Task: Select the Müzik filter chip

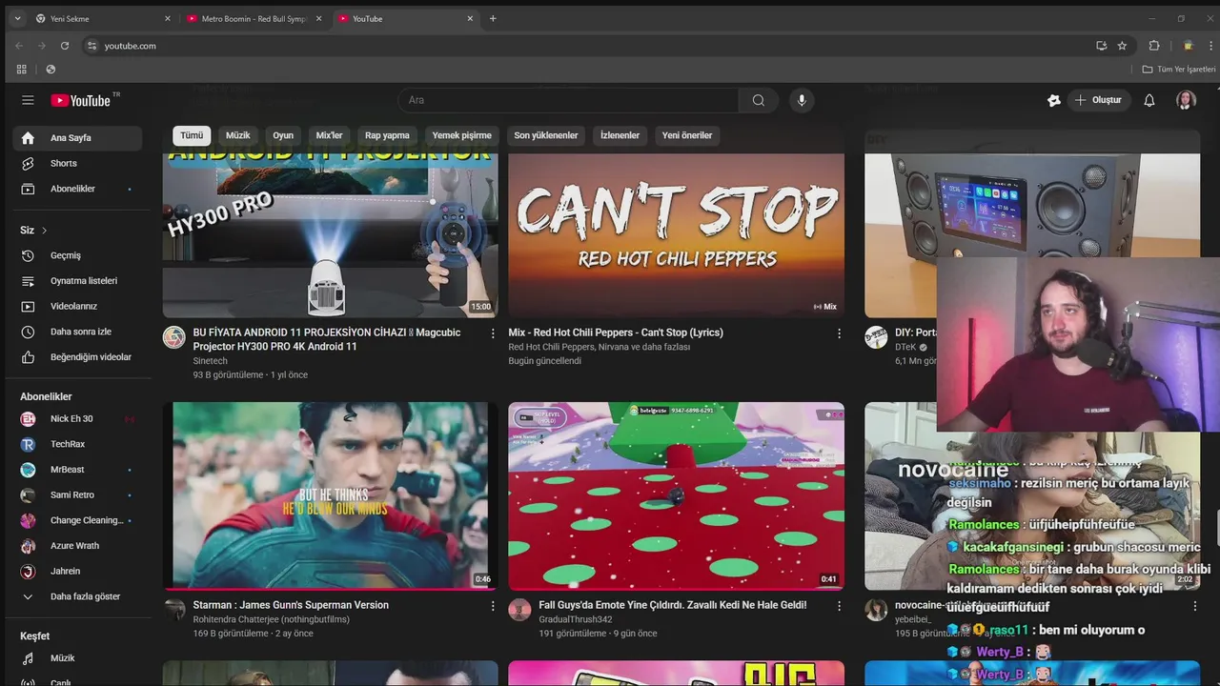Action: click(238, 135)
